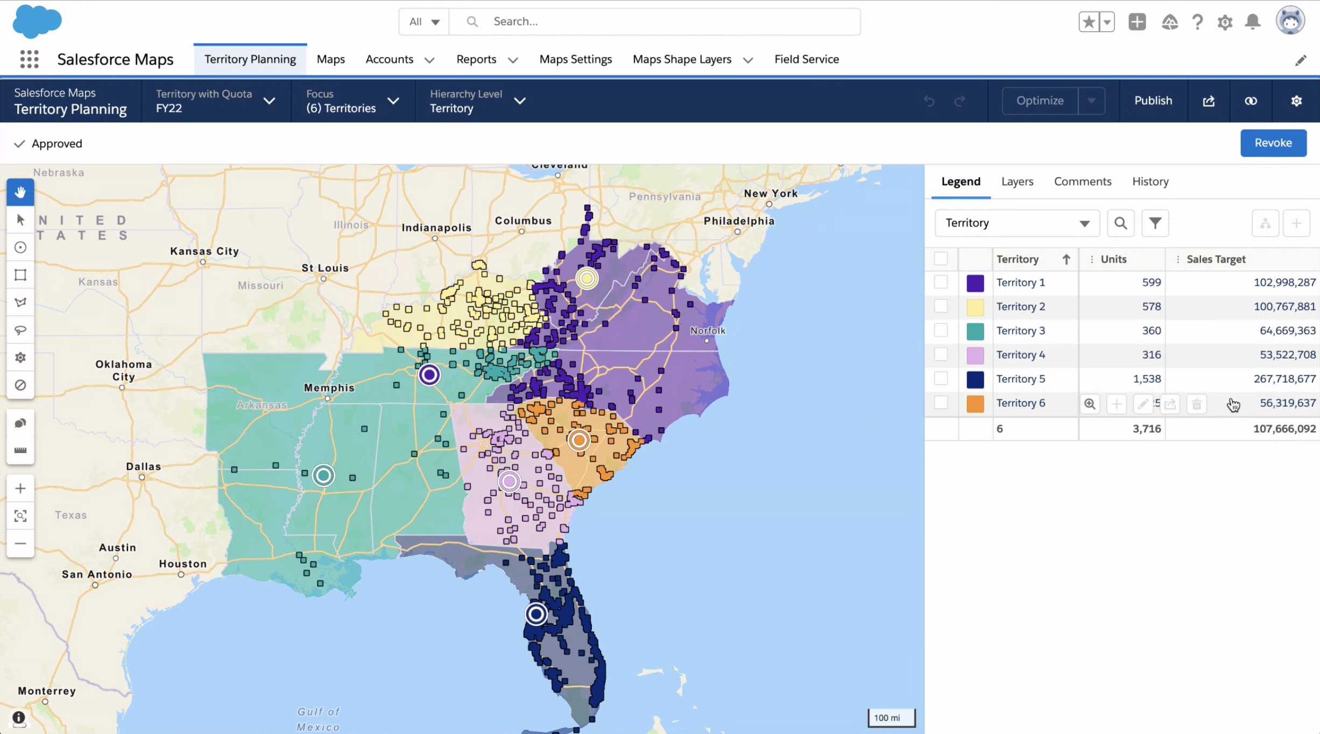Open the Territory 5 link
1320x734 pixels.
point(1020,378)
